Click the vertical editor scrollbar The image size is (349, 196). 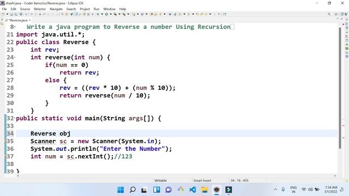[x=340, y=88]
